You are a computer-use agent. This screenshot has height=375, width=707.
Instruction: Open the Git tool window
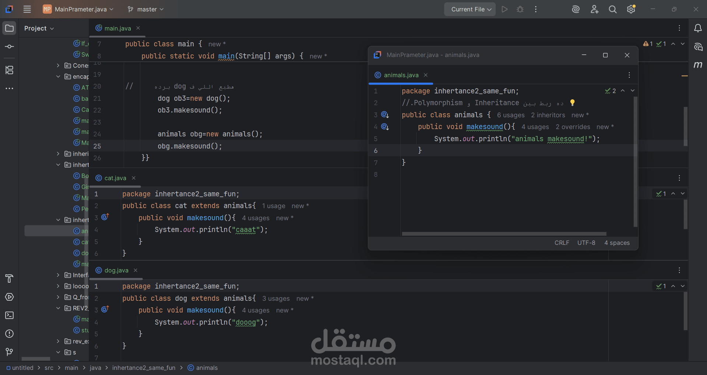(10, 352)
